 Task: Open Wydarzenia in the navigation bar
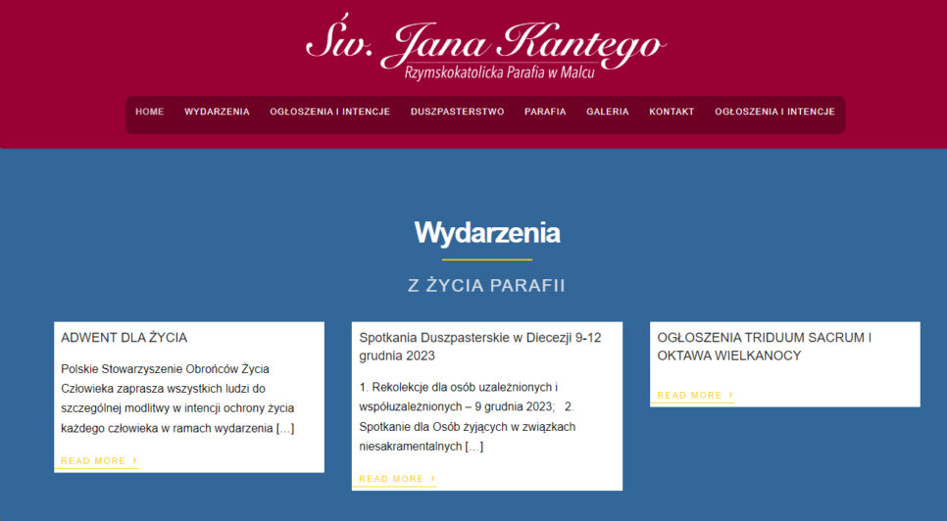pyautogui.click(x=217, y=112)
